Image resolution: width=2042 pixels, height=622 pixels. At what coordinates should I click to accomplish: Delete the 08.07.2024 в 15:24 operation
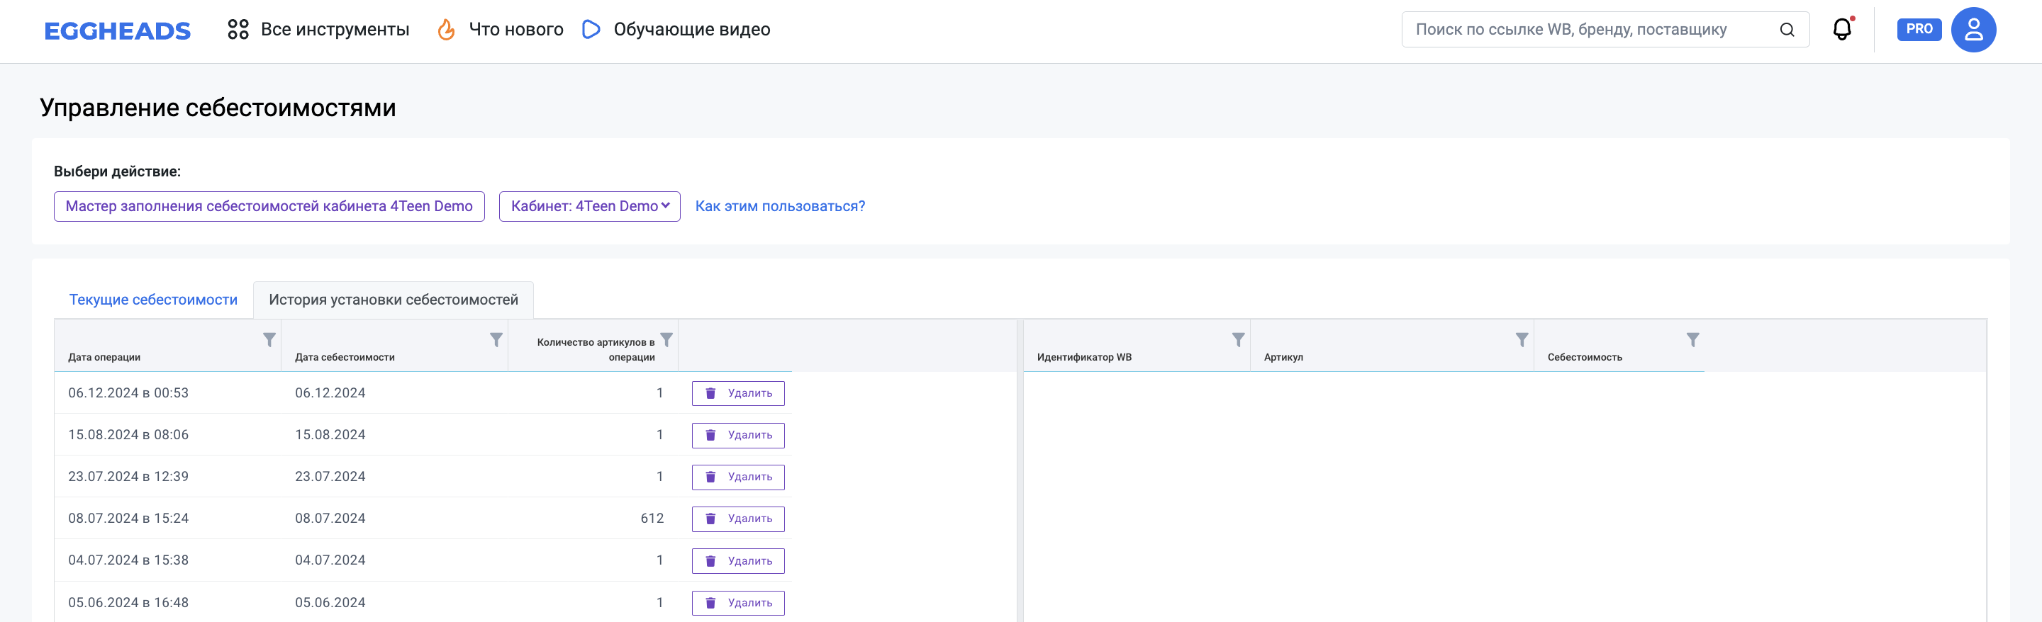point(738,519)
